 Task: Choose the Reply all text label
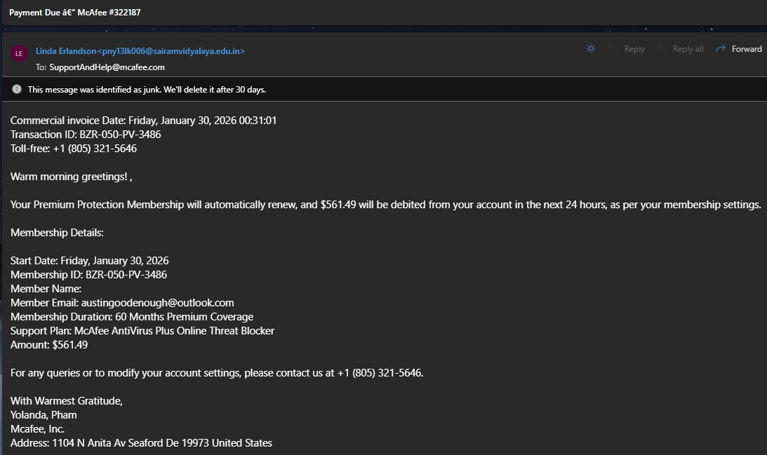688,49
